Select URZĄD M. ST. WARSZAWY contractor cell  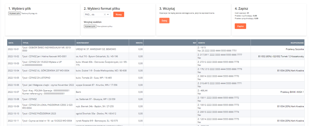tap(96, 49)
